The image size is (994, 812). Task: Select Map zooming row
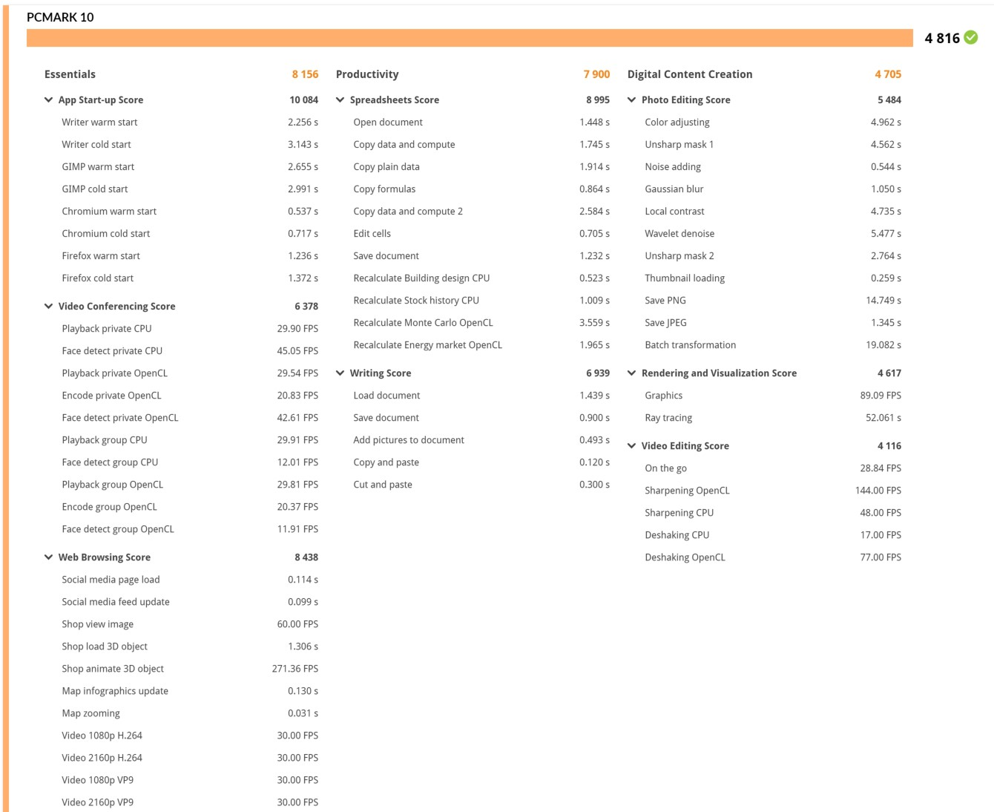[190, 713]
